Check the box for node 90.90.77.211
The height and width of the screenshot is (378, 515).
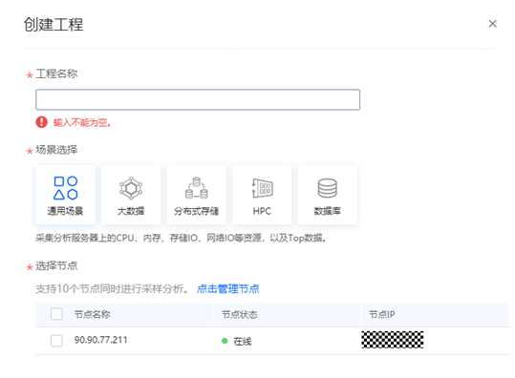point(56,341)
